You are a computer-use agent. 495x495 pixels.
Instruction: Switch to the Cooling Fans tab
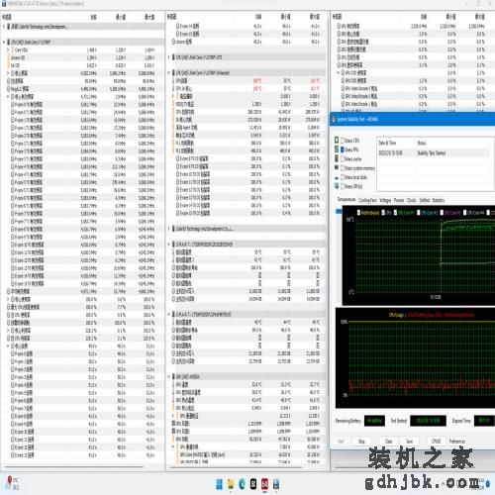click(367, 200)
